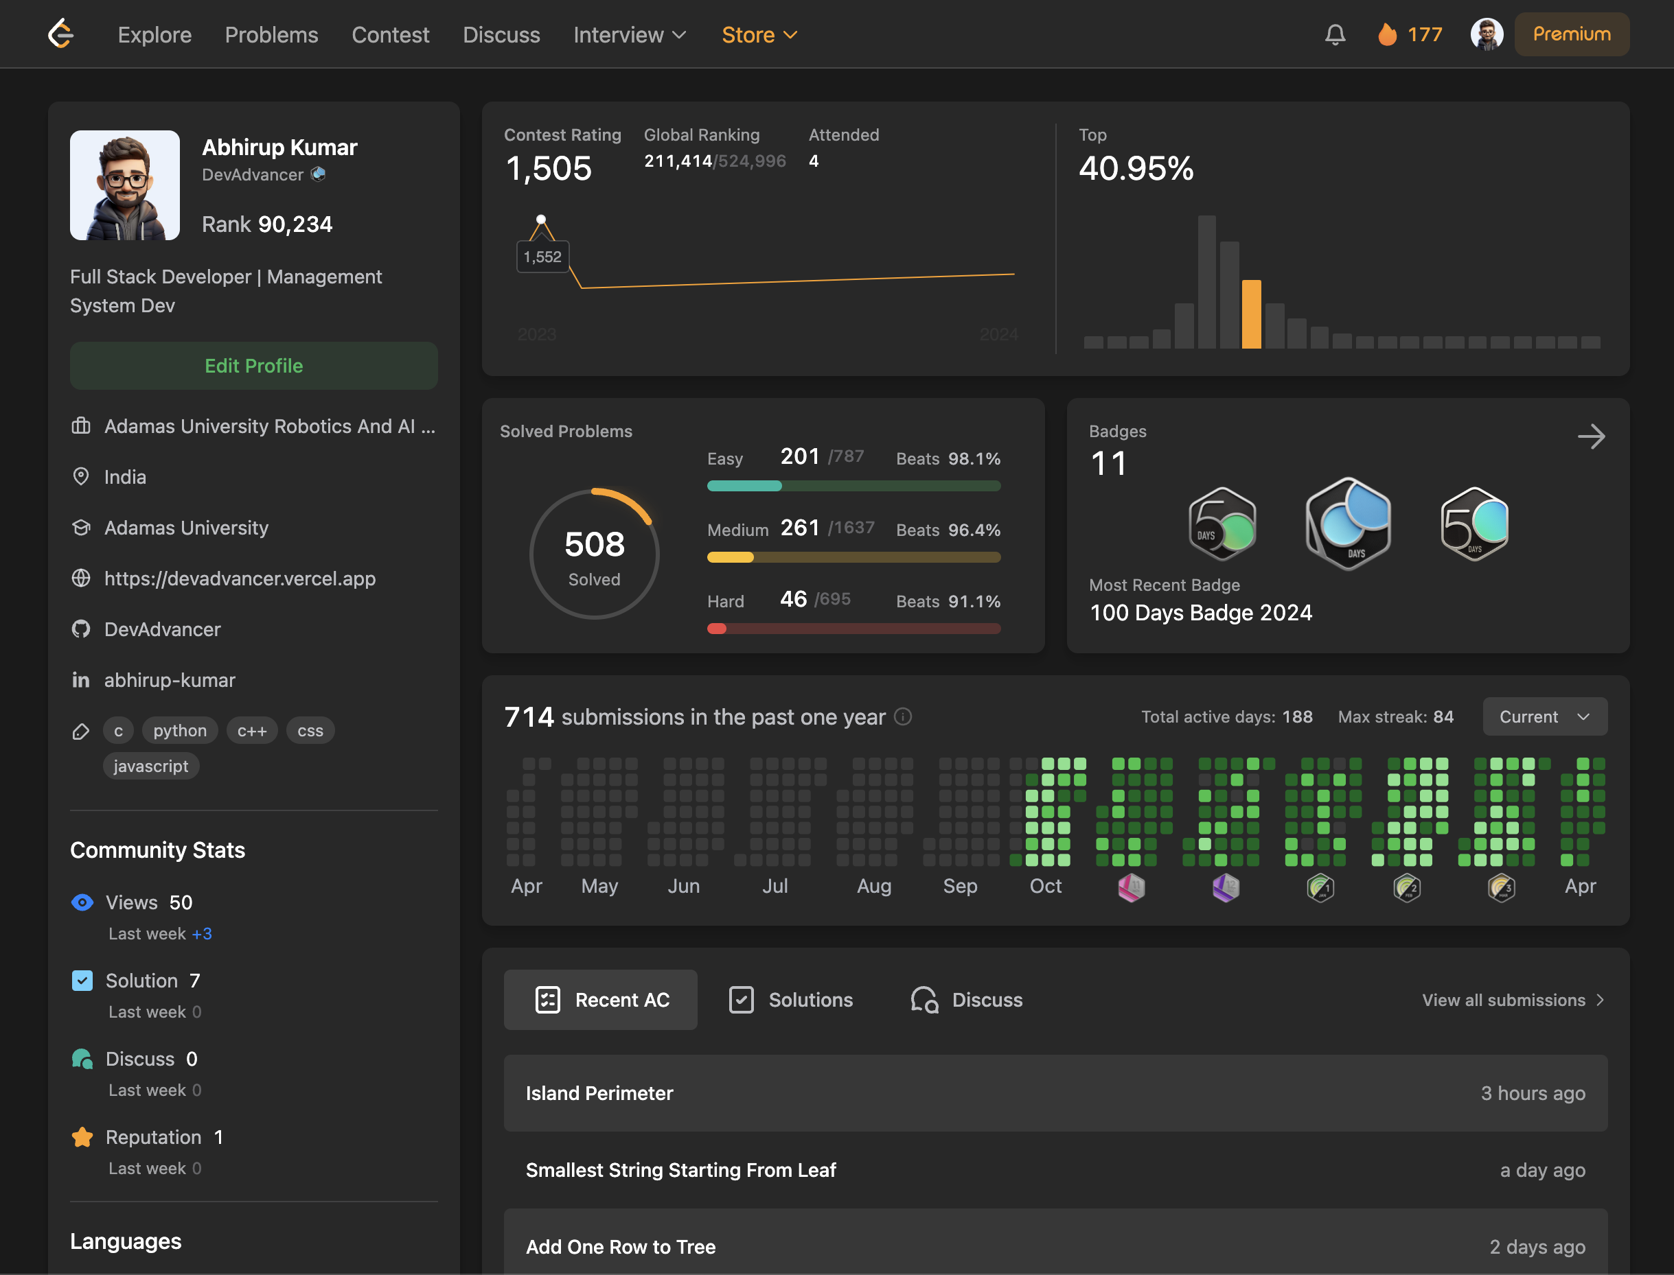Click the submissions info icon
Image resolution: width=1674 pixels, height=1275 pixels.
(903, 716)
